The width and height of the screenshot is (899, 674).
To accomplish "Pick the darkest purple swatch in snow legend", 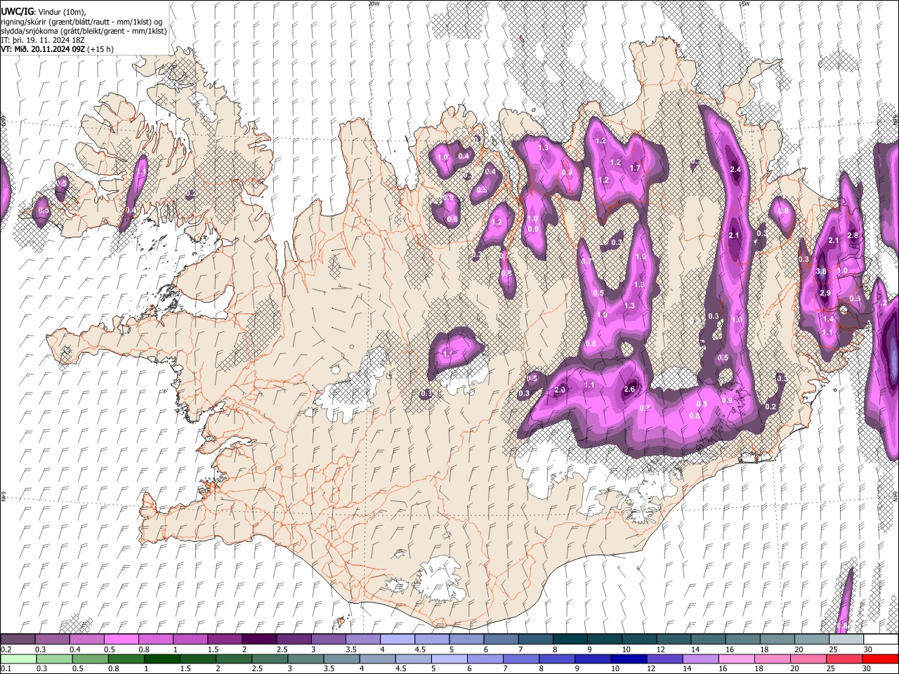I will tap(258, 639).
